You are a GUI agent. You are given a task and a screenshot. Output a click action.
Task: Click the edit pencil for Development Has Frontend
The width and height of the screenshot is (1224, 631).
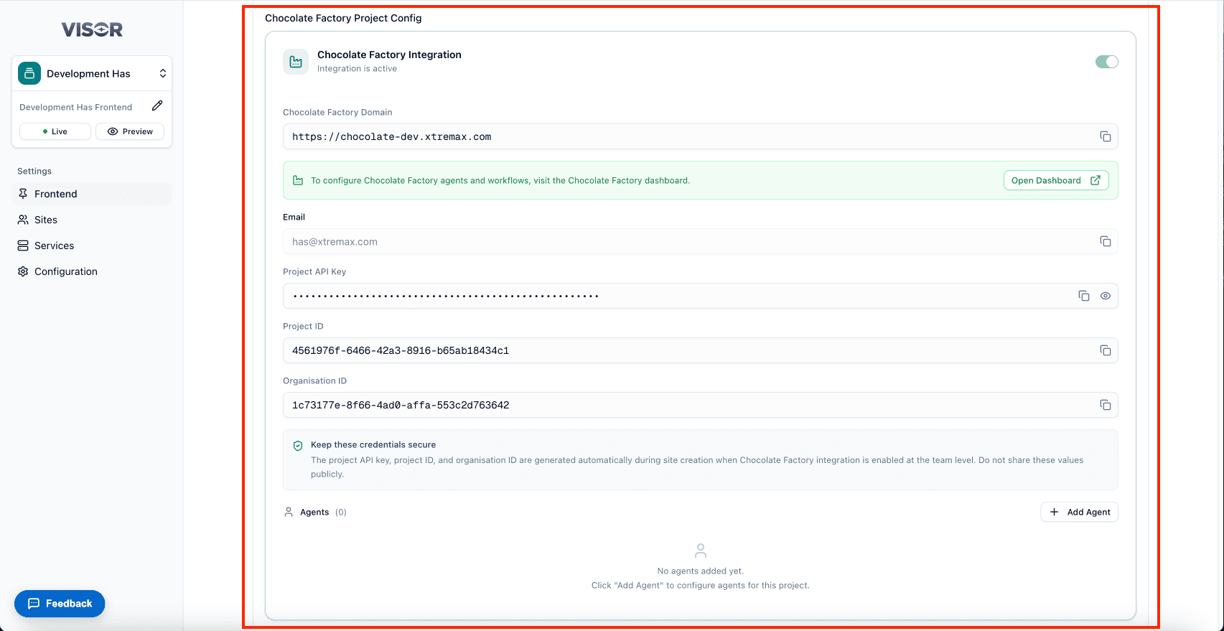pyautogui.click(x=157, y=106)
